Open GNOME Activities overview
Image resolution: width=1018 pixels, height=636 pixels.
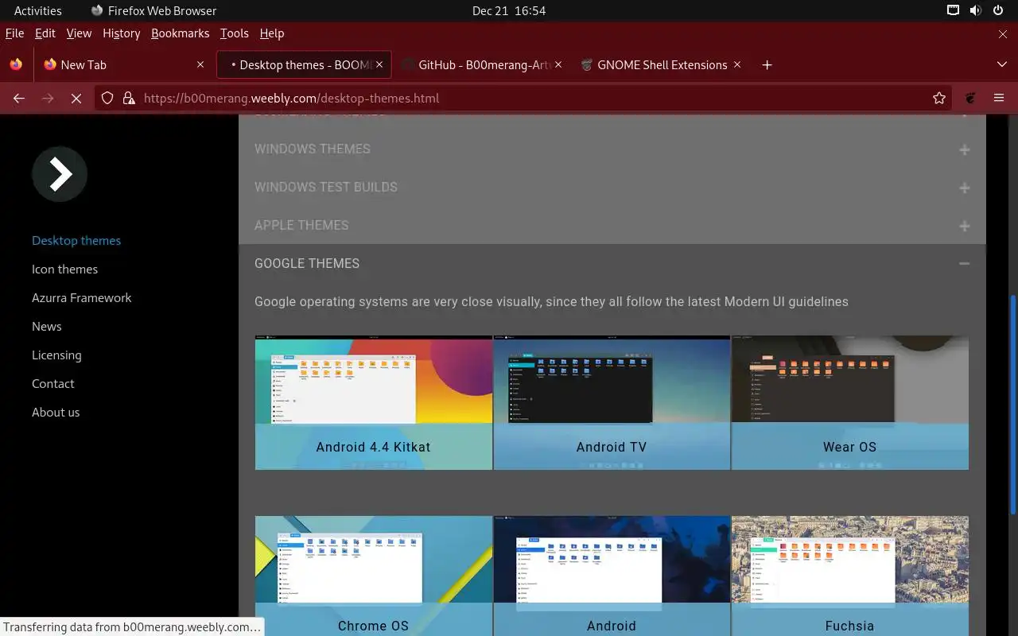point(37,10)
